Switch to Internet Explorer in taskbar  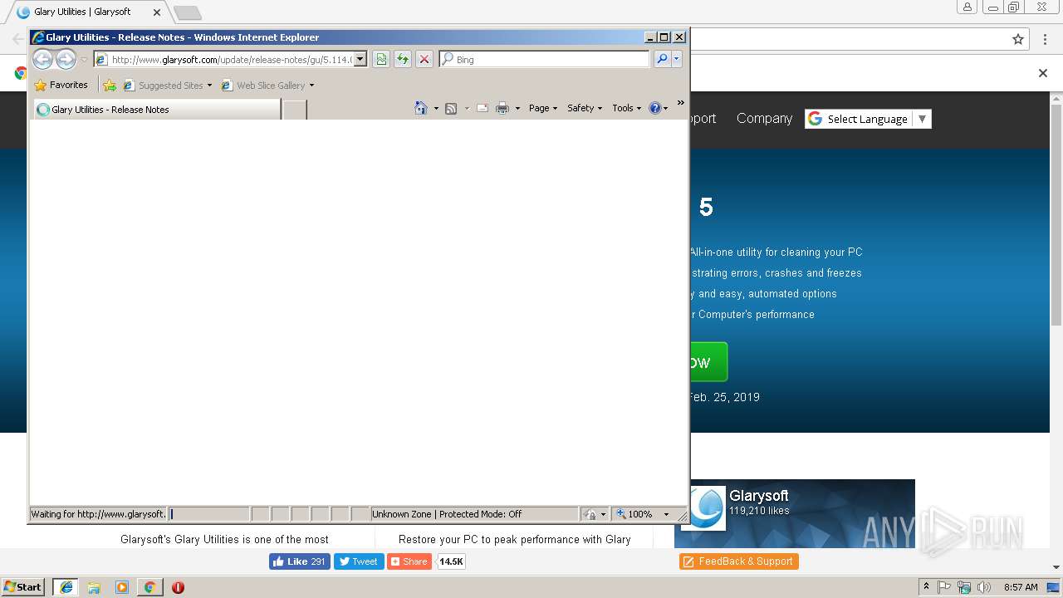tap(66, 587)
